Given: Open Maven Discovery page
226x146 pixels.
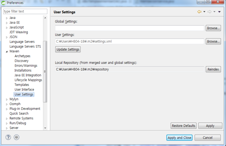Looking at the screenshot, I should pyautogui.click(x=21, y=61).
